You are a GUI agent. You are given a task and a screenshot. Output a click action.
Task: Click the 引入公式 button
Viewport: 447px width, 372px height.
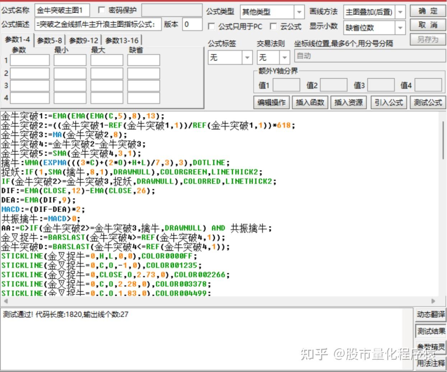tap(389, 103)
